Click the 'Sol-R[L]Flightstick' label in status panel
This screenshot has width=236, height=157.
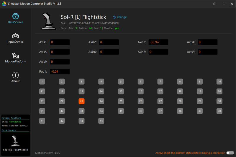click(x=16, y=150)
